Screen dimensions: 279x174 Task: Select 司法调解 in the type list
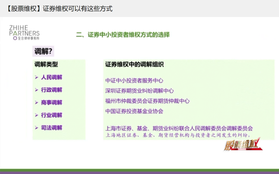click(x=52, y=128)
